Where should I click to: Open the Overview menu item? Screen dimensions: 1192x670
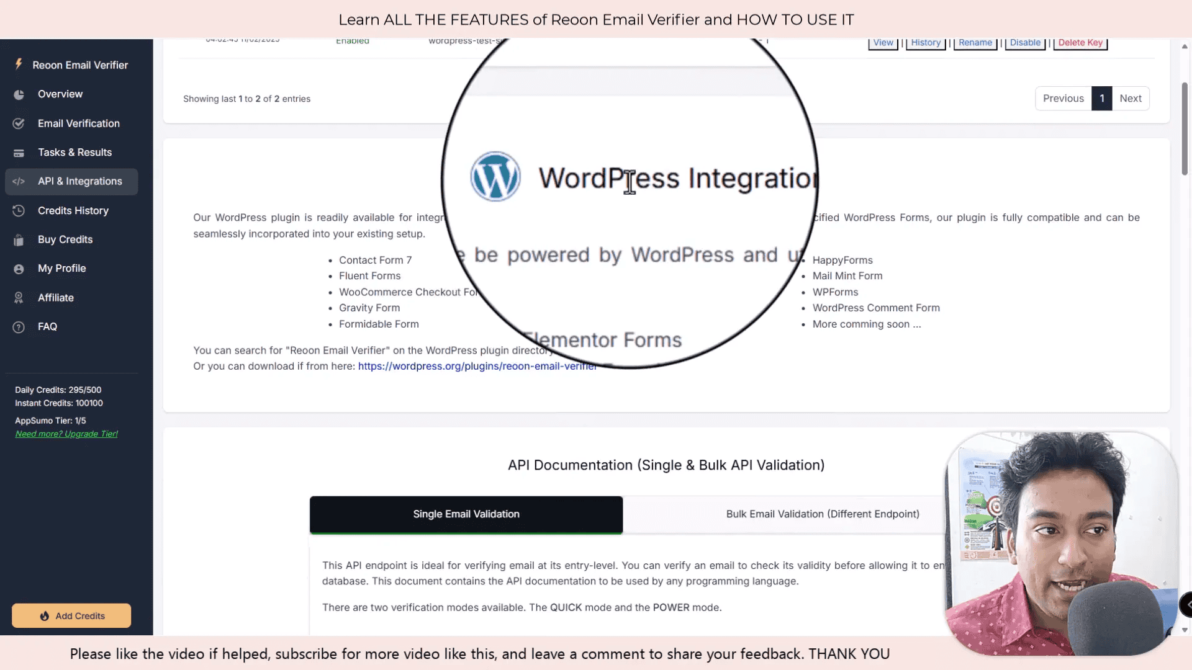[71, 94]
